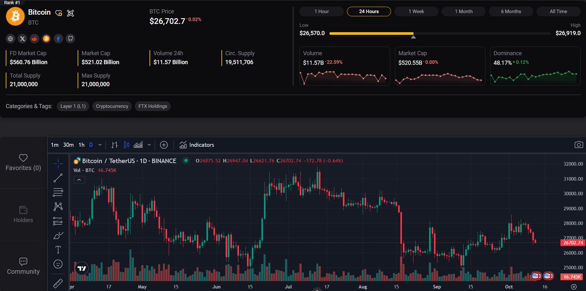Click the low-high price range bar
The height and width of the screenshot is (291, 586).
[x=439, y=34]
